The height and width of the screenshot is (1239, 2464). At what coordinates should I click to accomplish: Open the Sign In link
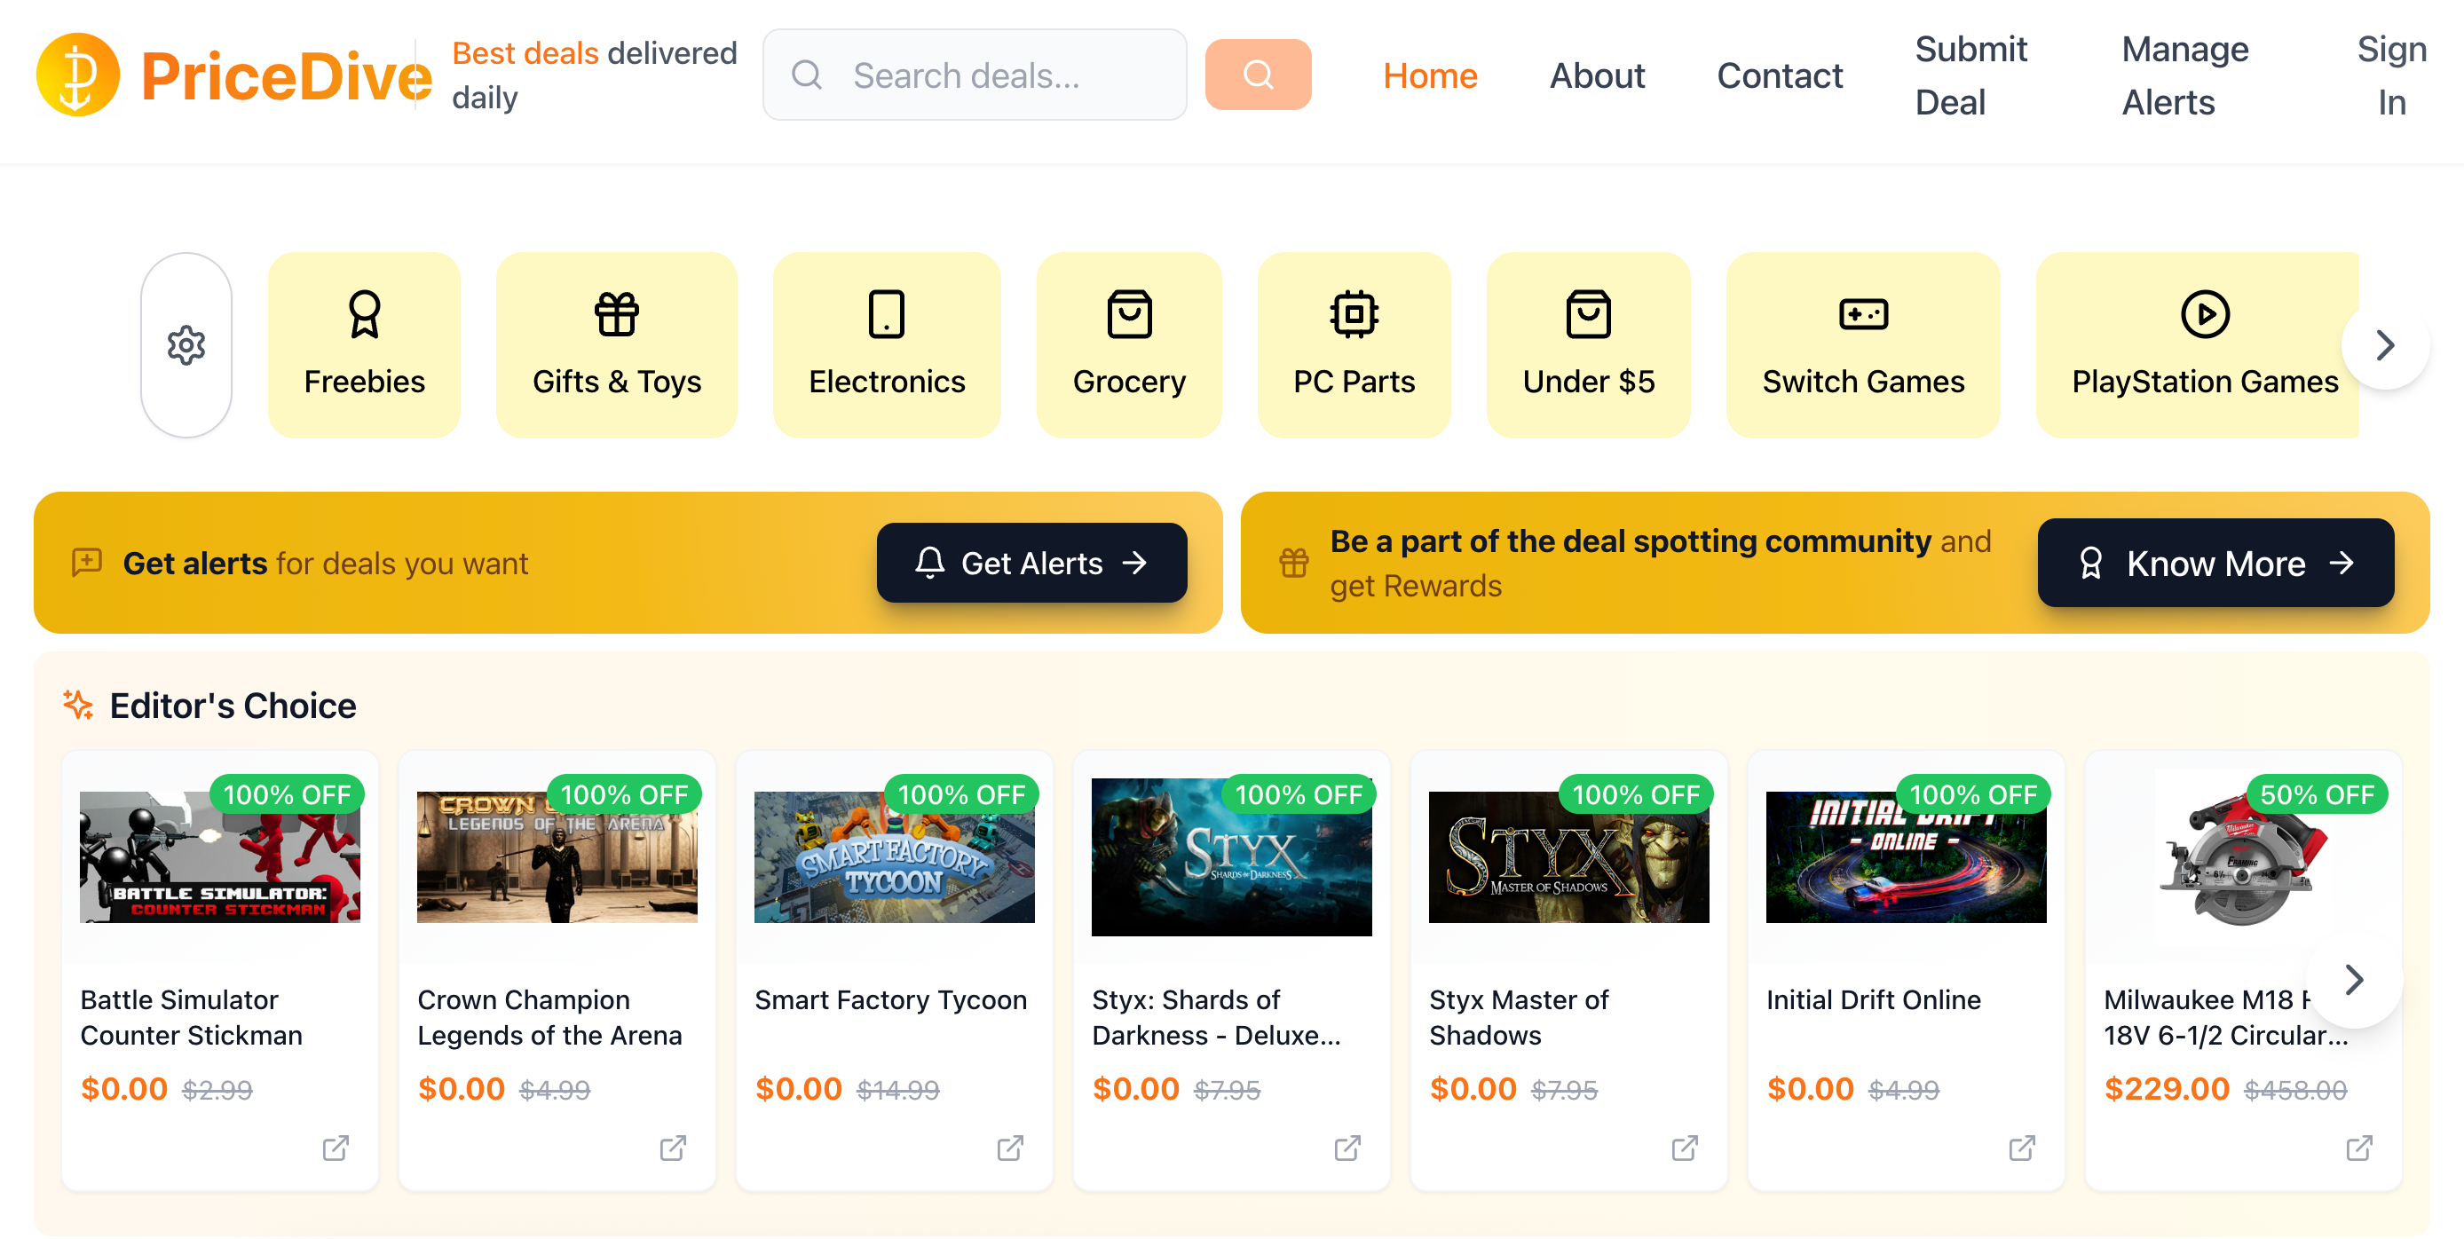click(2390, 75)
